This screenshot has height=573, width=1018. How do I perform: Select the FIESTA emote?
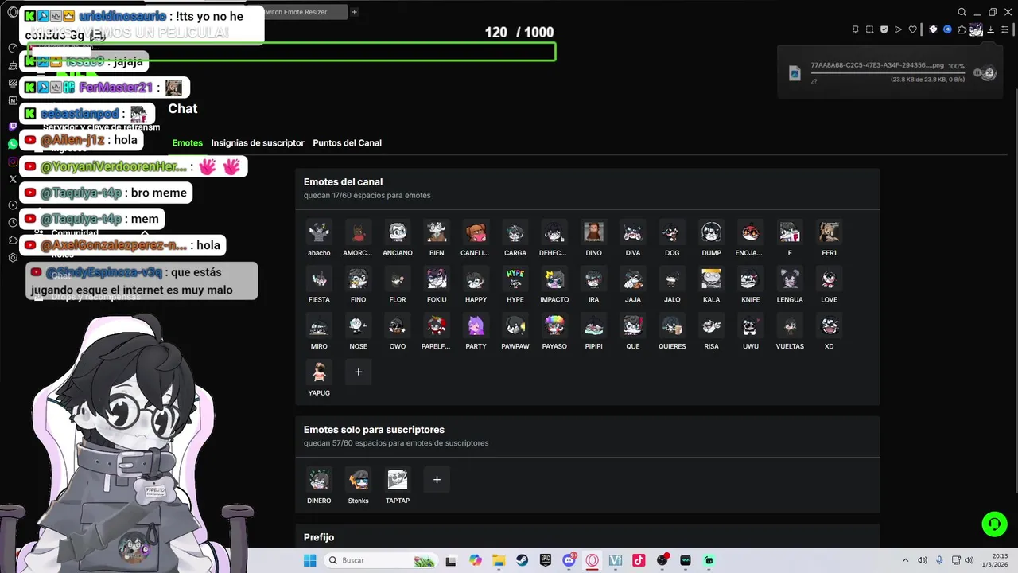pos(319,279)
